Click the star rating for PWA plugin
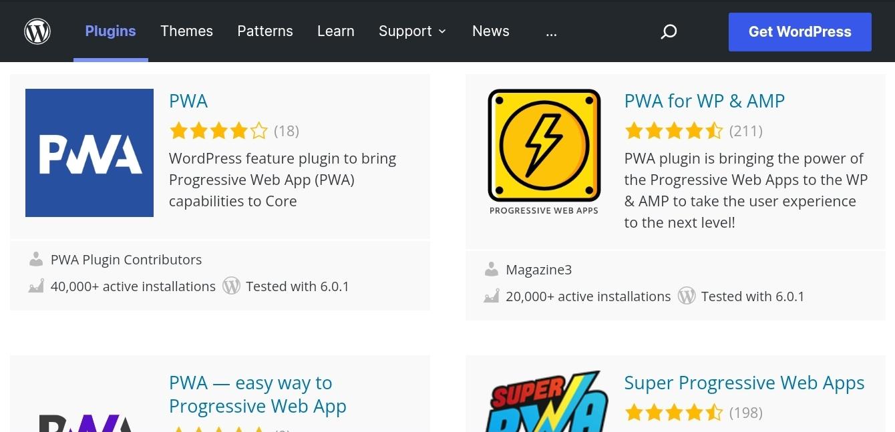 218,131
